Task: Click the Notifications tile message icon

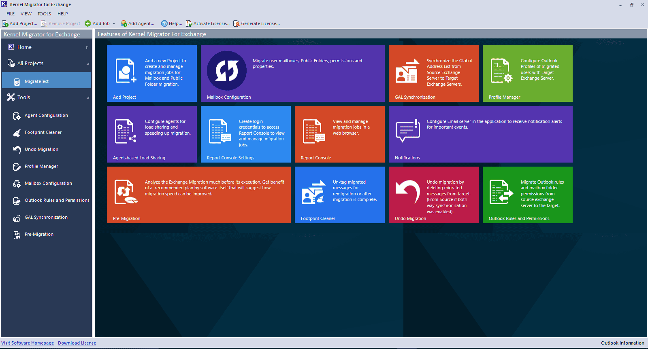Action: click(407, 131)
